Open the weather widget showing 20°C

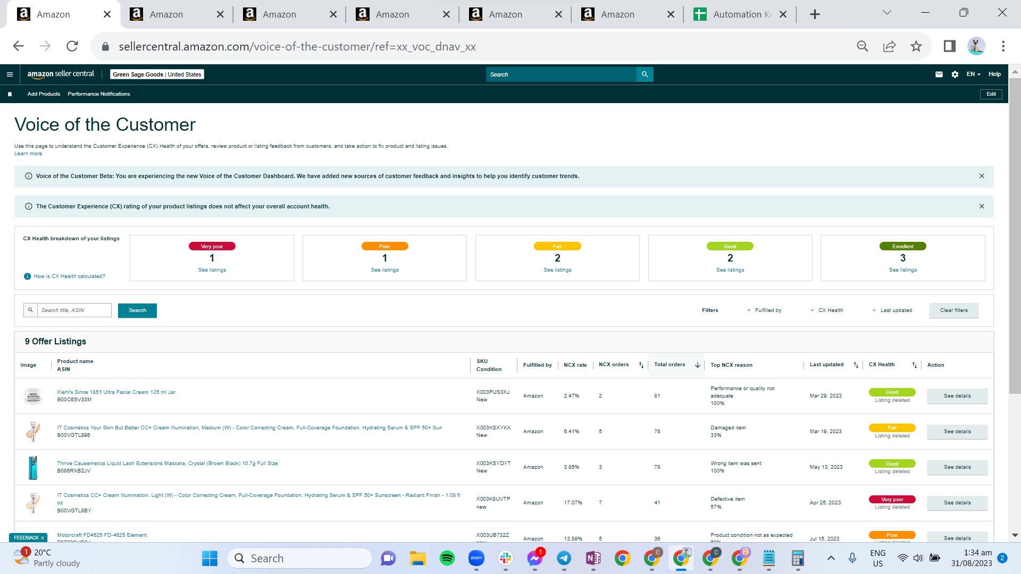tap(48, 558)
